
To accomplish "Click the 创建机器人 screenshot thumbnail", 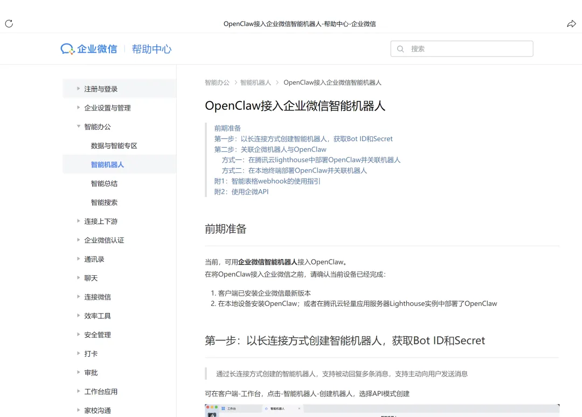I will coord(382,411).
